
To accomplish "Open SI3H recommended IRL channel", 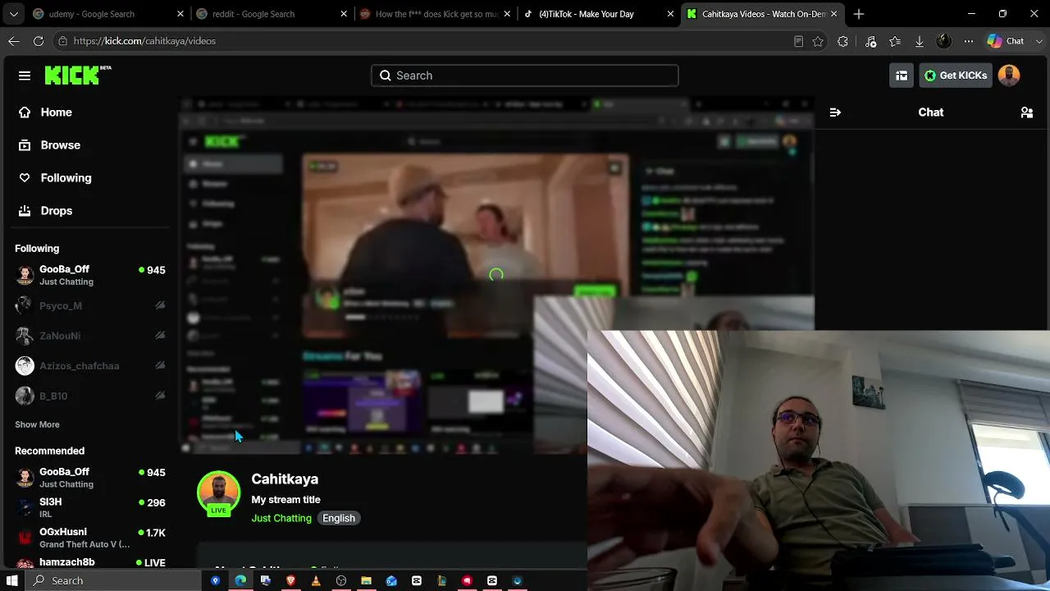I will 90,507.
